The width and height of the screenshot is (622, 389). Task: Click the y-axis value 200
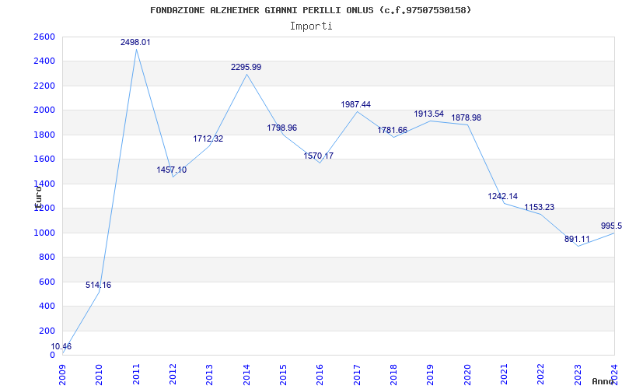click(x=47, y=331)
